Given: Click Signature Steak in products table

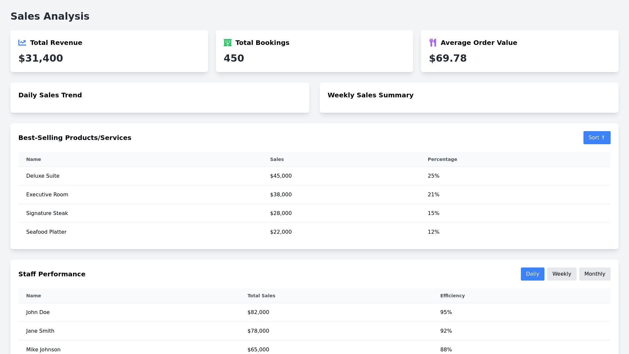Looking at the screenshot, I should [x=47, y=213].
